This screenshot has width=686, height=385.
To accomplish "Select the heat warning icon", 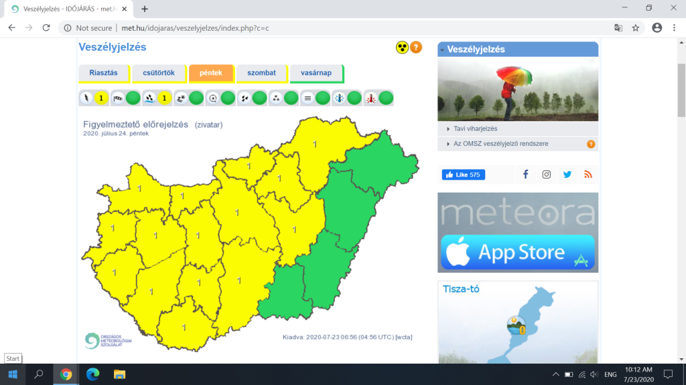I will (370, 98).
